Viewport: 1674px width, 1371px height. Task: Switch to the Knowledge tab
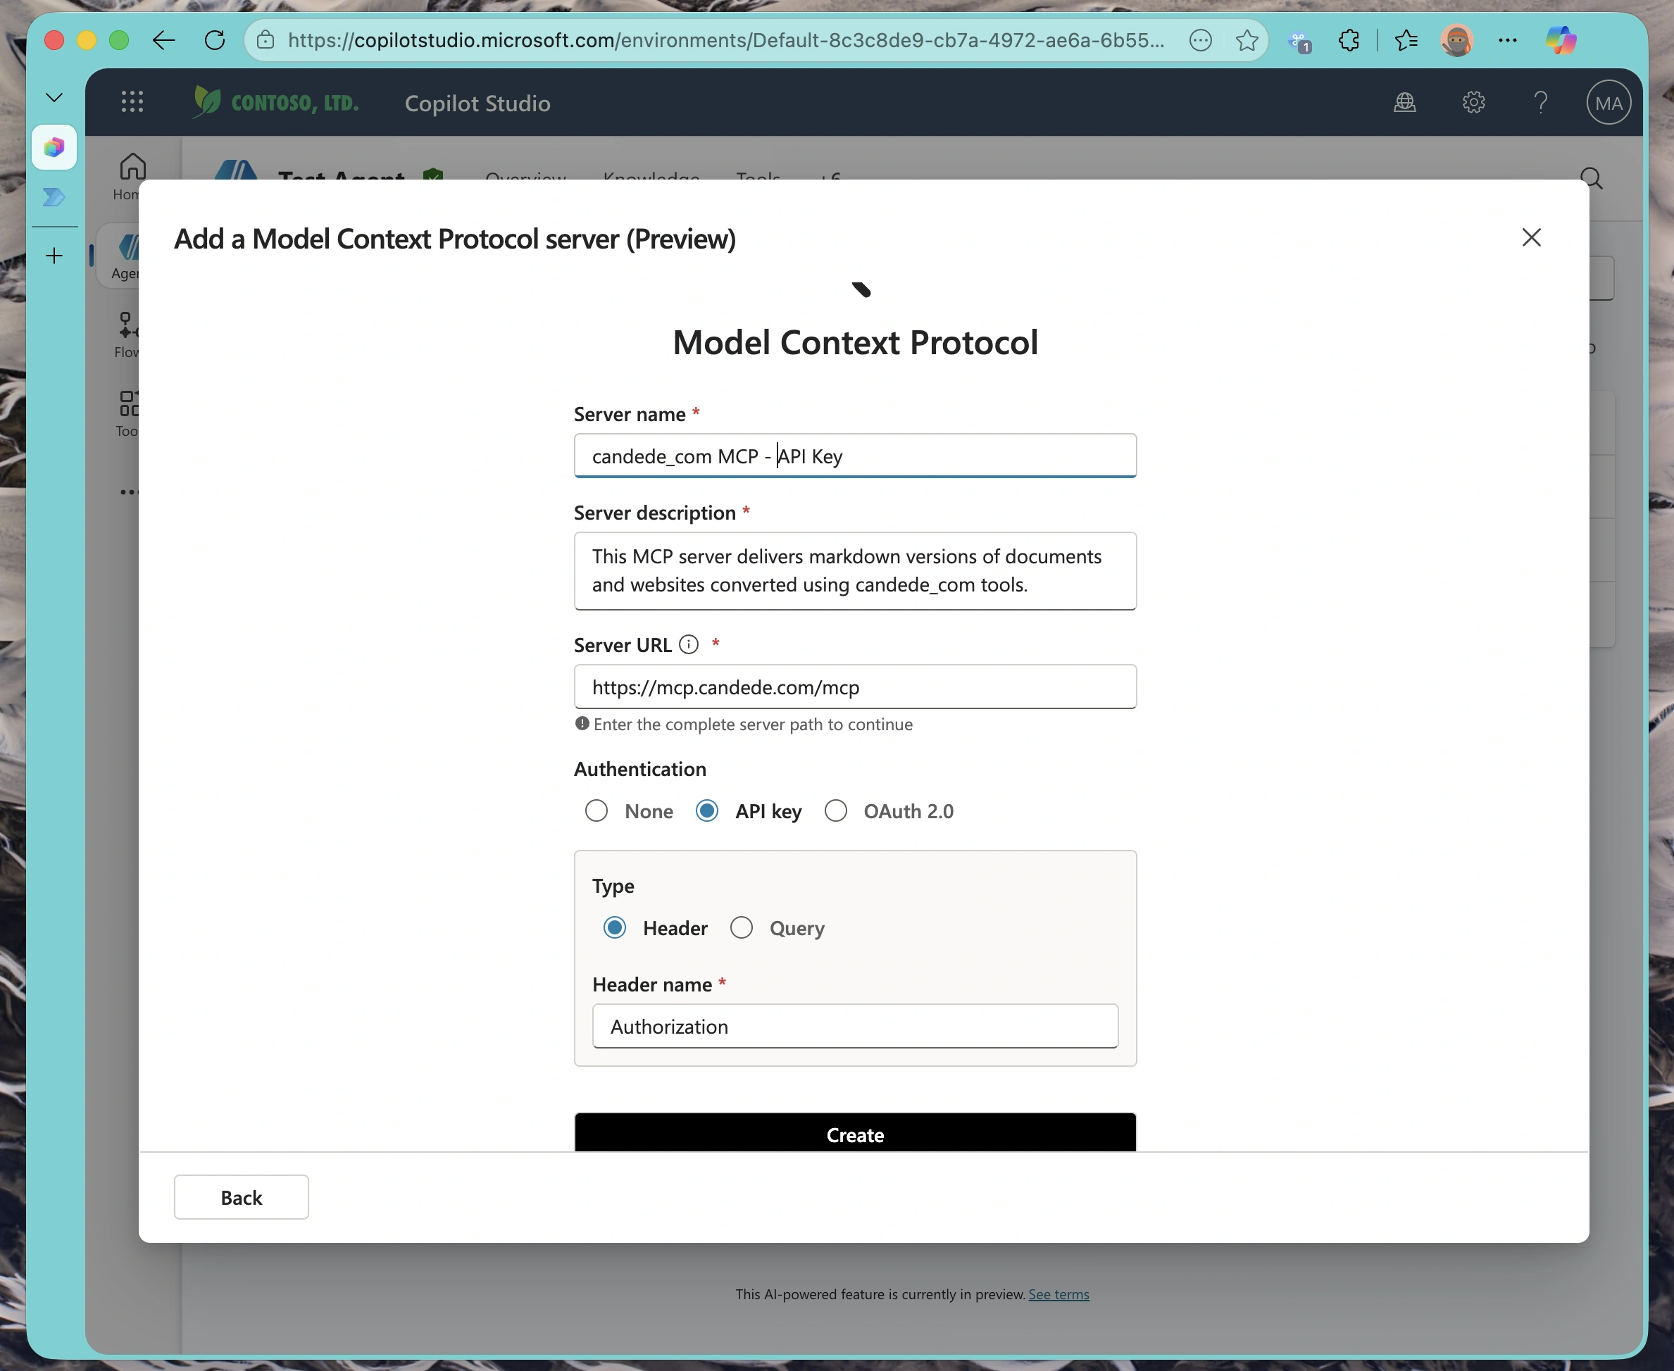651,178
